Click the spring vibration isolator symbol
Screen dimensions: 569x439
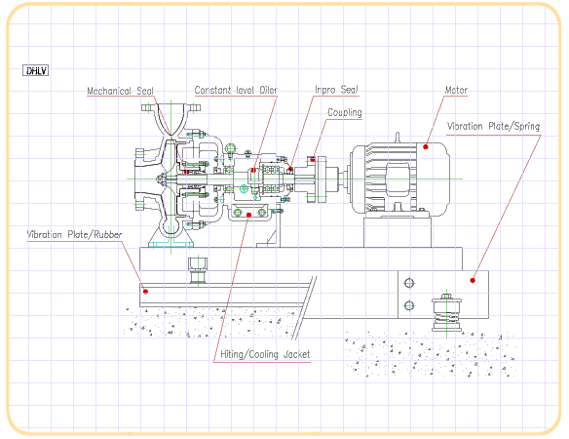(446, 313)
